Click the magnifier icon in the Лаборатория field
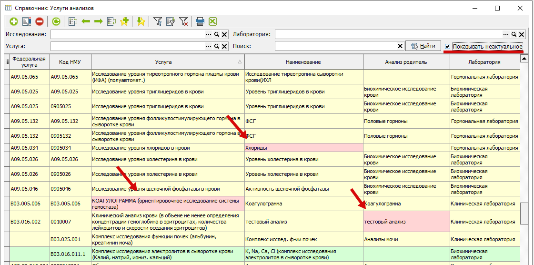The width and height of the screenshot is (534, 265). pos(514,34)
